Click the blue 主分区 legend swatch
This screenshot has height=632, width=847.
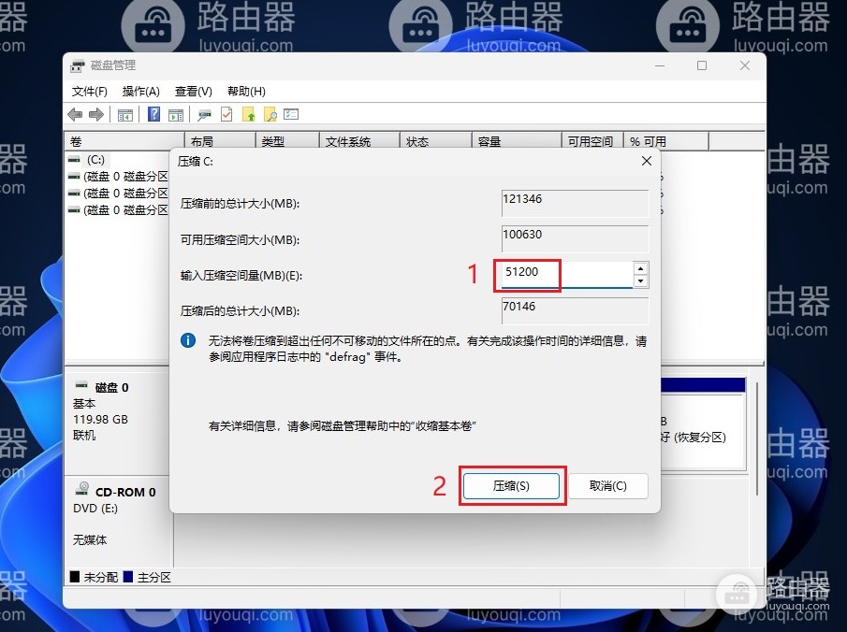click(128, 577)
